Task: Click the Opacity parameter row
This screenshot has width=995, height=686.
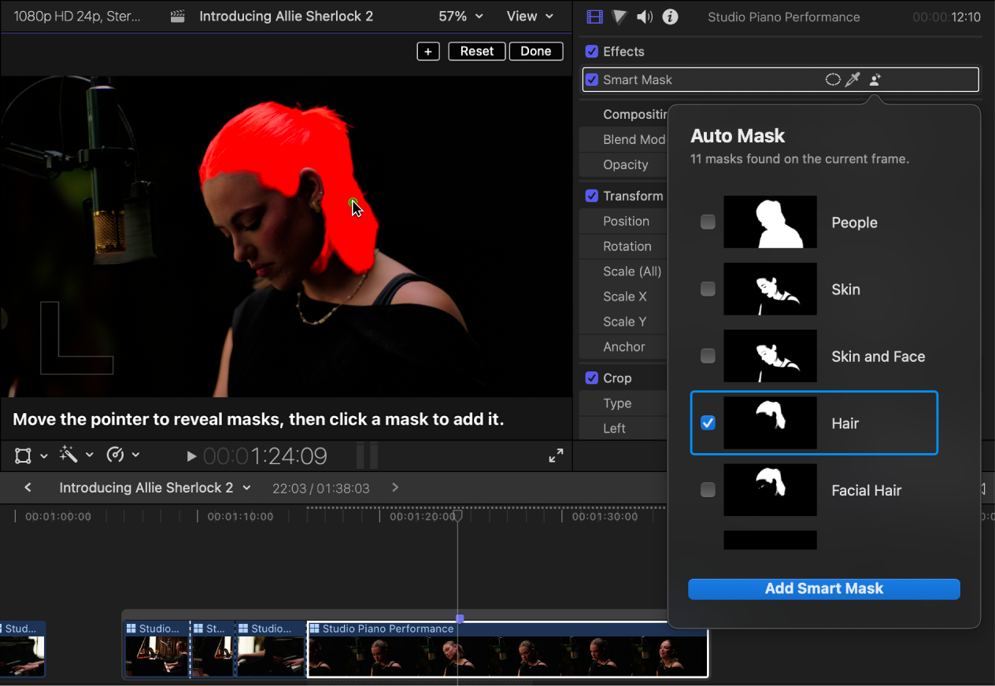Action: tap(623, 164)
